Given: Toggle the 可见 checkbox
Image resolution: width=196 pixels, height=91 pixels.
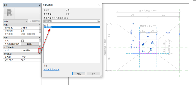Looking at the screenshot, I should tap(23, 41).
